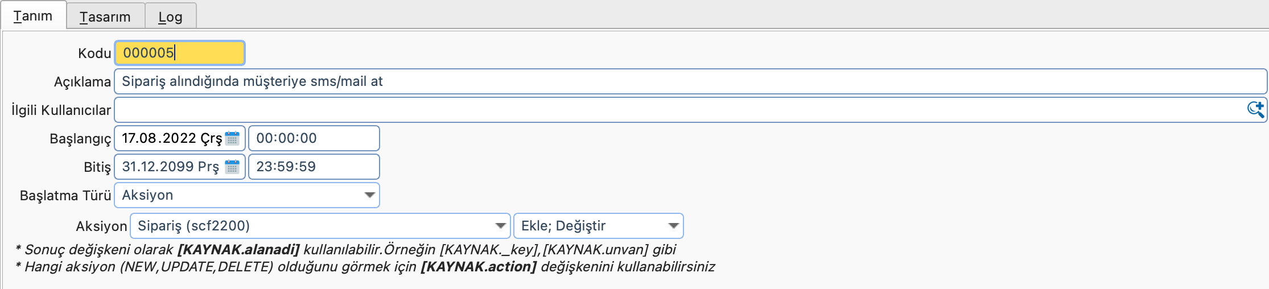
Task: Open the Sipariş (scf2200) action dropdown
Action: [x=500, y=226]
